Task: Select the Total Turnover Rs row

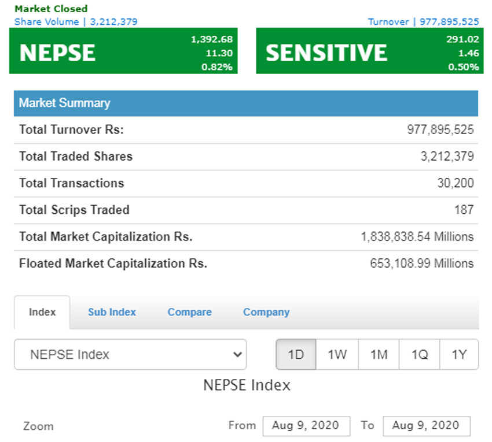Action: click(x=246, y=130)
